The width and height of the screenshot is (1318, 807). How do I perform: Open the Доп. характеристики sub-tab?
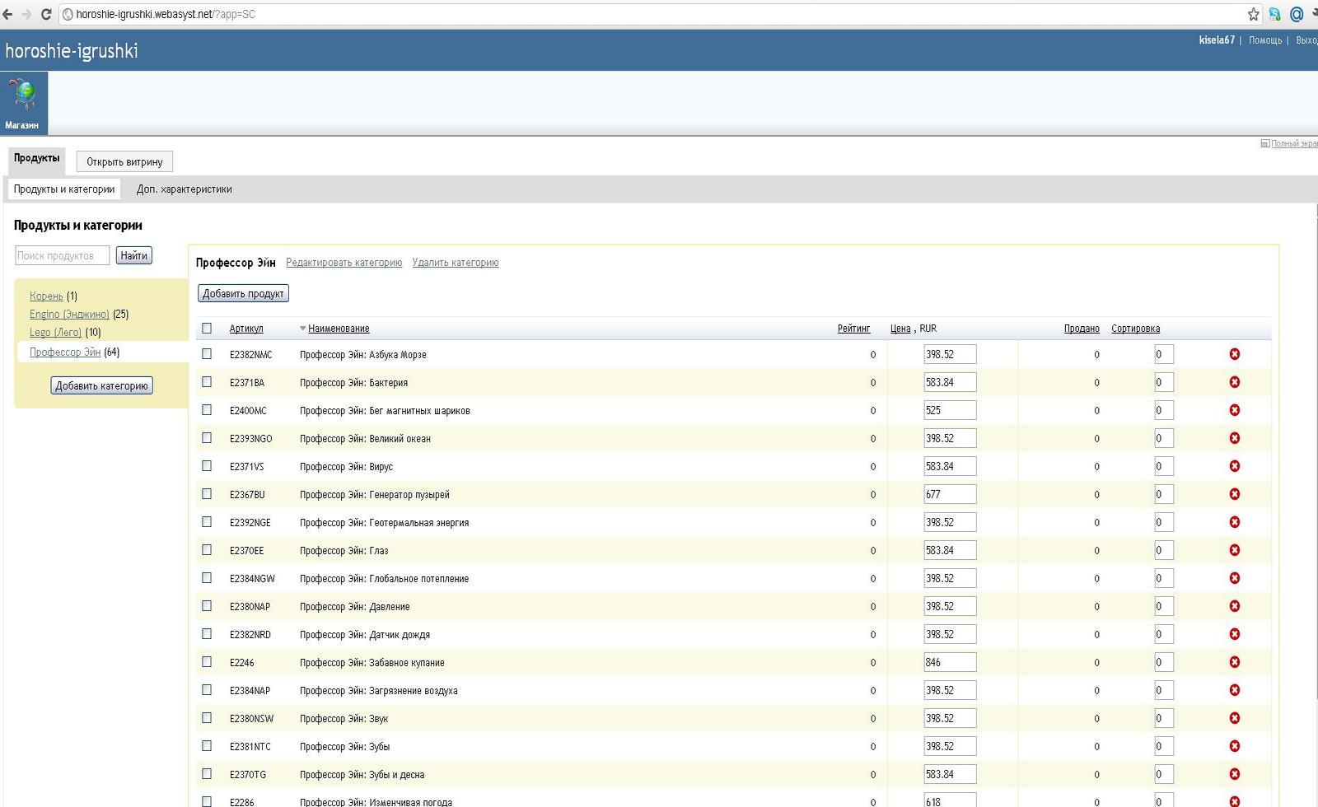pos(185,189)
